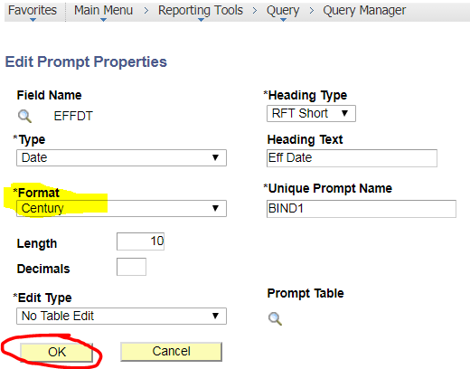Click the Decimals input box
Viewport: 470px width, 369px height.
click(x=131, y=267)
